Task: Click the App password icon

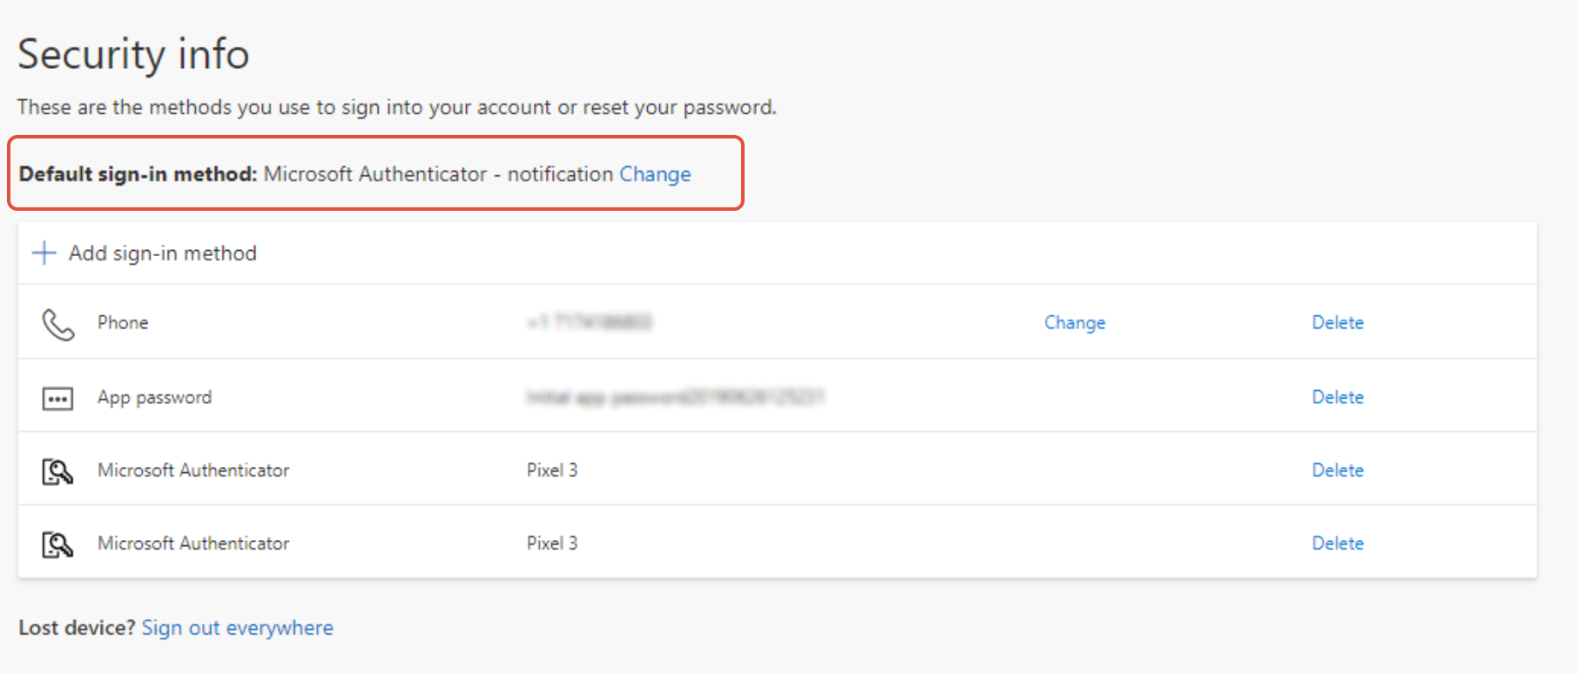Action: (57, 399)
